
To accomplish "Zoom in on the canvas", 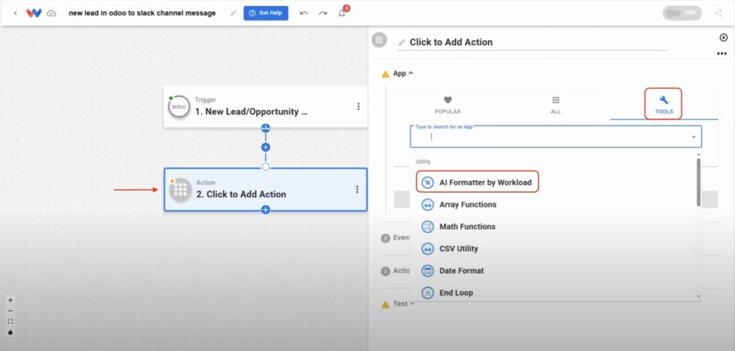I will (x=10, y=300).
